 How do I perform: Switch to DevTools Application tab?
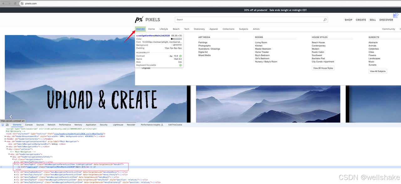pyautogui.click(x=91, y=125)
